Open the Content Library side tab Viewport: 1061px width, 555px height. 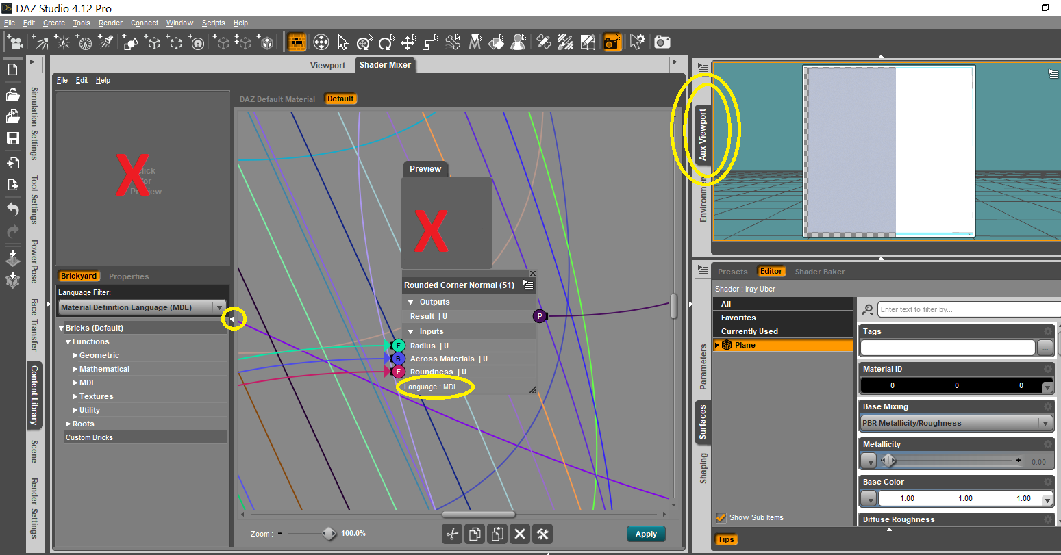coord(34,396)
